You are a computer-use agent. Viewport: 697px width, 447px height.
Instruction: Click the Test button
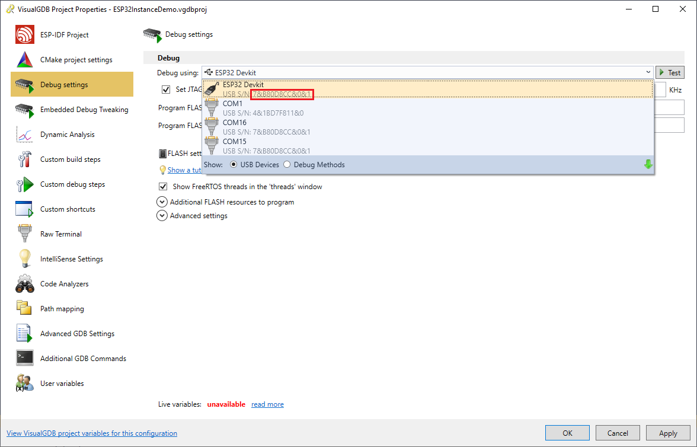[670, 72]
